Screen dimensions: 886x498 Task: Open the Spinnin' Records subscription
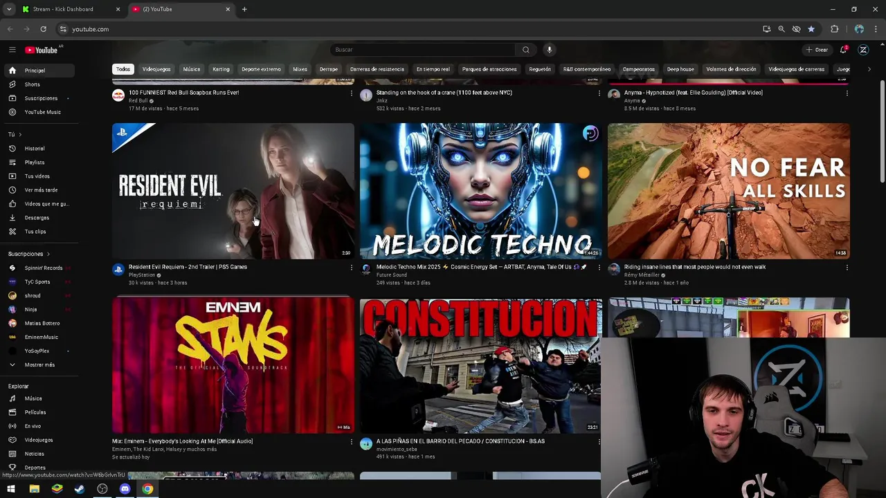point(39,268)
